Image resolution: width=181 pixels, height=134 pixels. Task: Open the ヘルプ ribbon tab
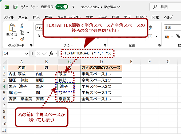pyautogui.click(x=168, y=18)
